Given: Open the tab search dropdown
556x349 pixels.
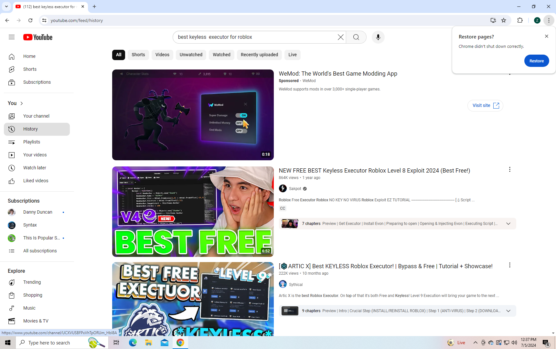Looking at the screenshot, I should click(6, 6).
